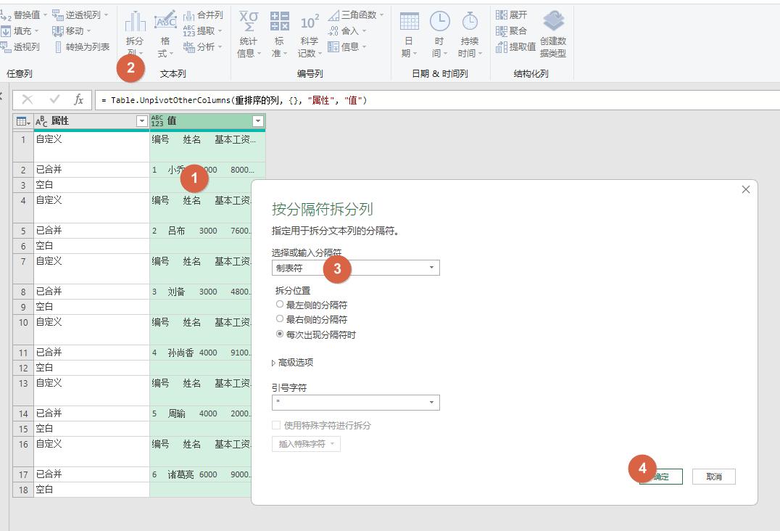This screenshot has height=531, width=780.
Task: Click the 取消 button in the dialog
Action: [x=713, y=477]
